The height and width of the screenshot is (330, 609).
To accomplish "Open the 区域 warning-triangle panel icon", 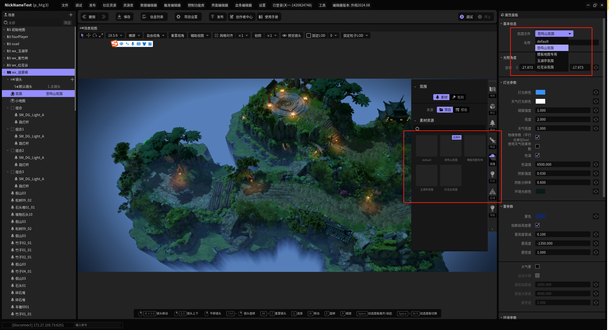I will tap(492, 194).
